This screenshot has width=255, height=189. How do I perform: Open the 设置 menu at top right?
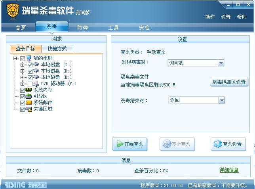click(x=226, y=17)
